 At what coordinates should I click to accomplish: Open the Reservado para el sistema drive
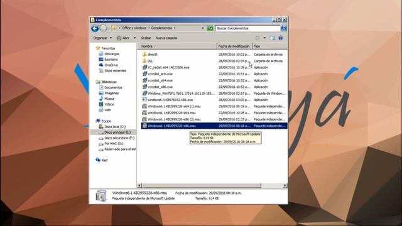tap(120, 149)
